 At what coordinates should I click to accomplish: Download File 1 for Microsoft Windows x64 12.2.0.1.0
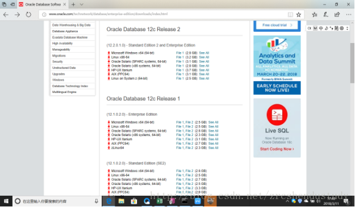(x=180, y=53)
